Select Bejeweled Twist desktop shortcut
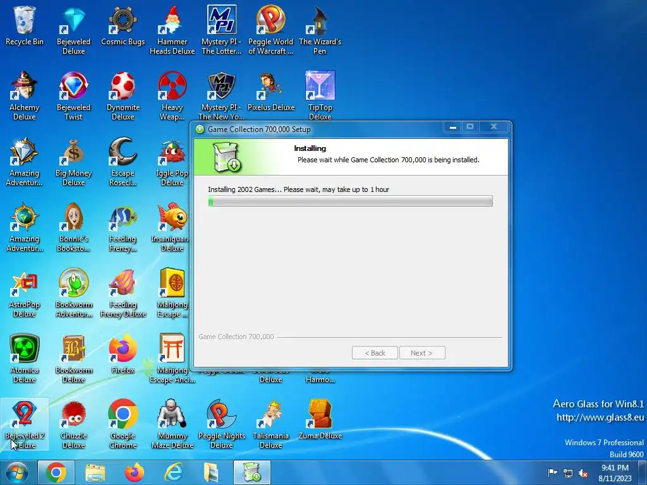 (73, 96)
